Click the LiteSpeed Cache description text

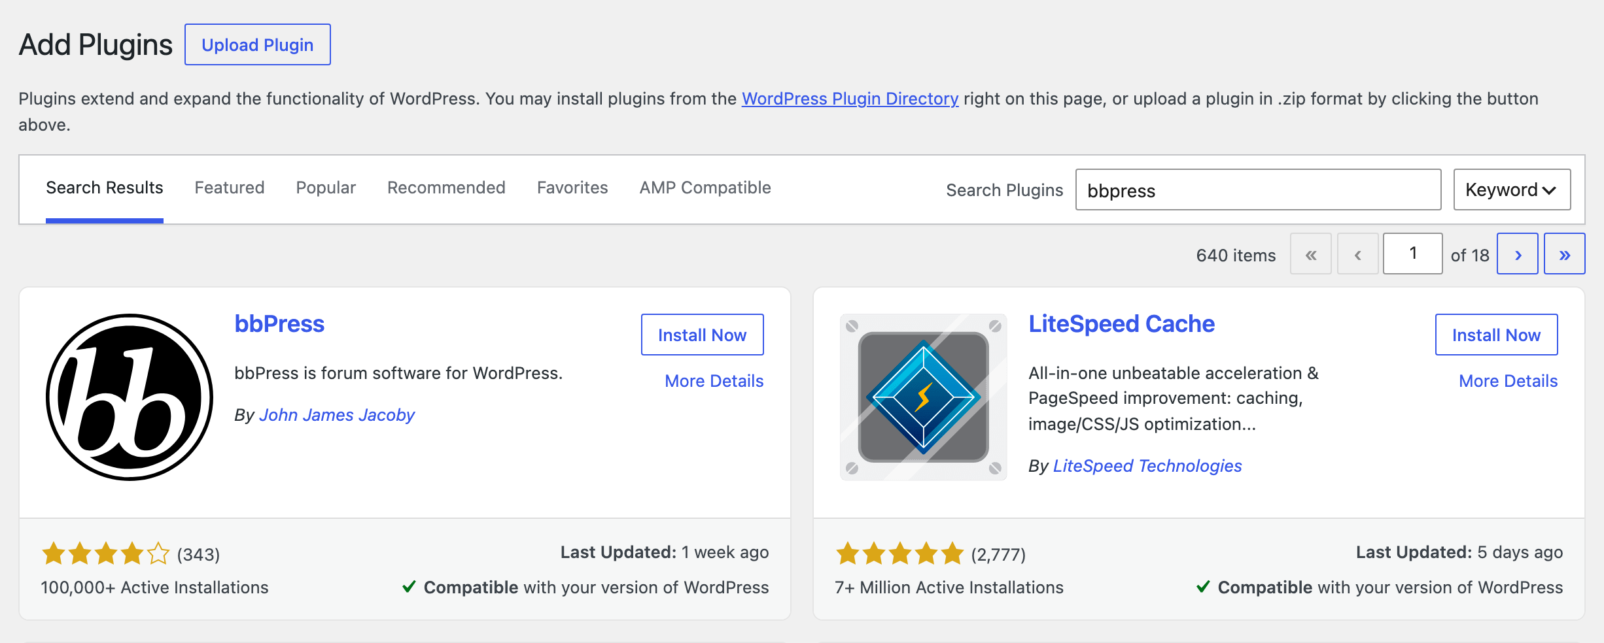pos(1174,399)
